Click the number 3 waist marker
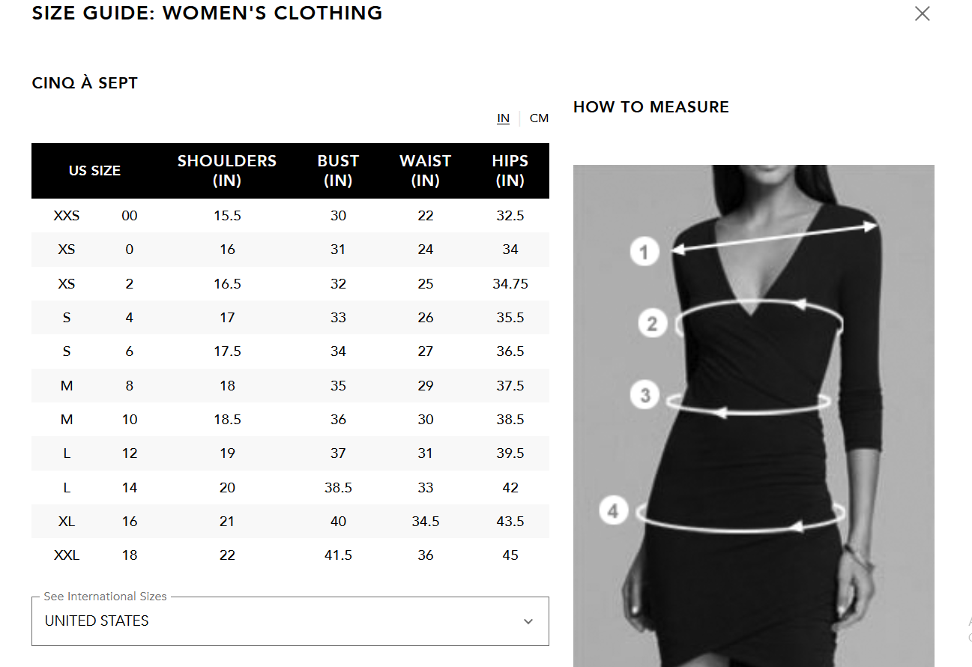This screenshot has width=972, height=667. tap(645, 395)
